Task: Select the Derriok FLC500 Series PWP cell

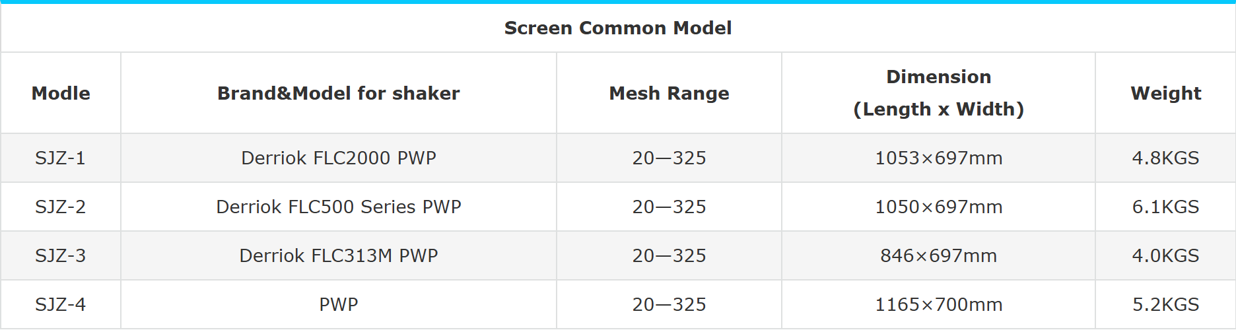Action: click(x=338, y=207)
